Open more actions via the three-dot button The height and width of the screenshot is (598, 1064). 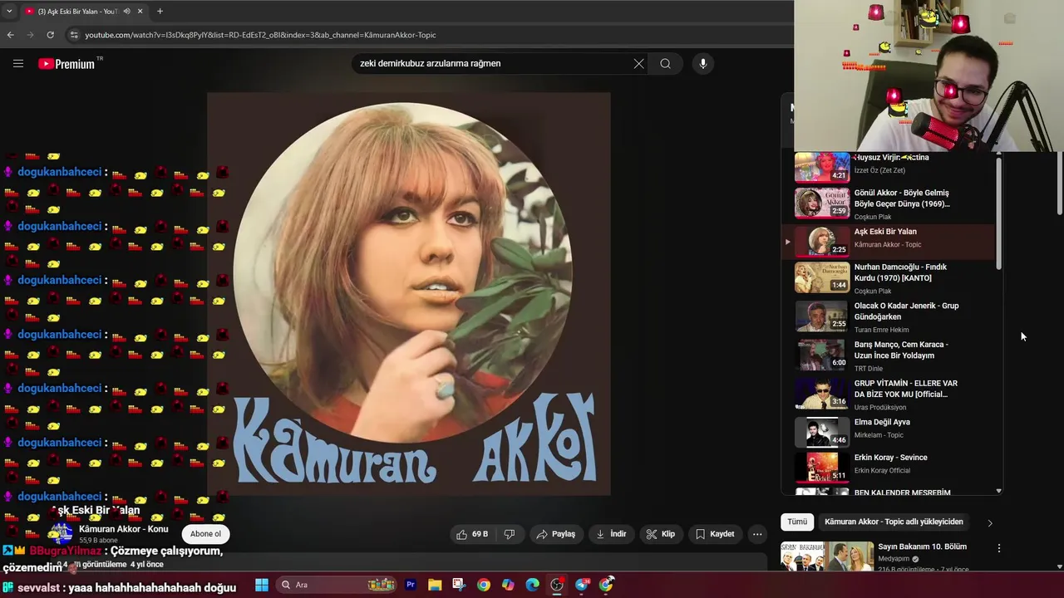[757, 534]
